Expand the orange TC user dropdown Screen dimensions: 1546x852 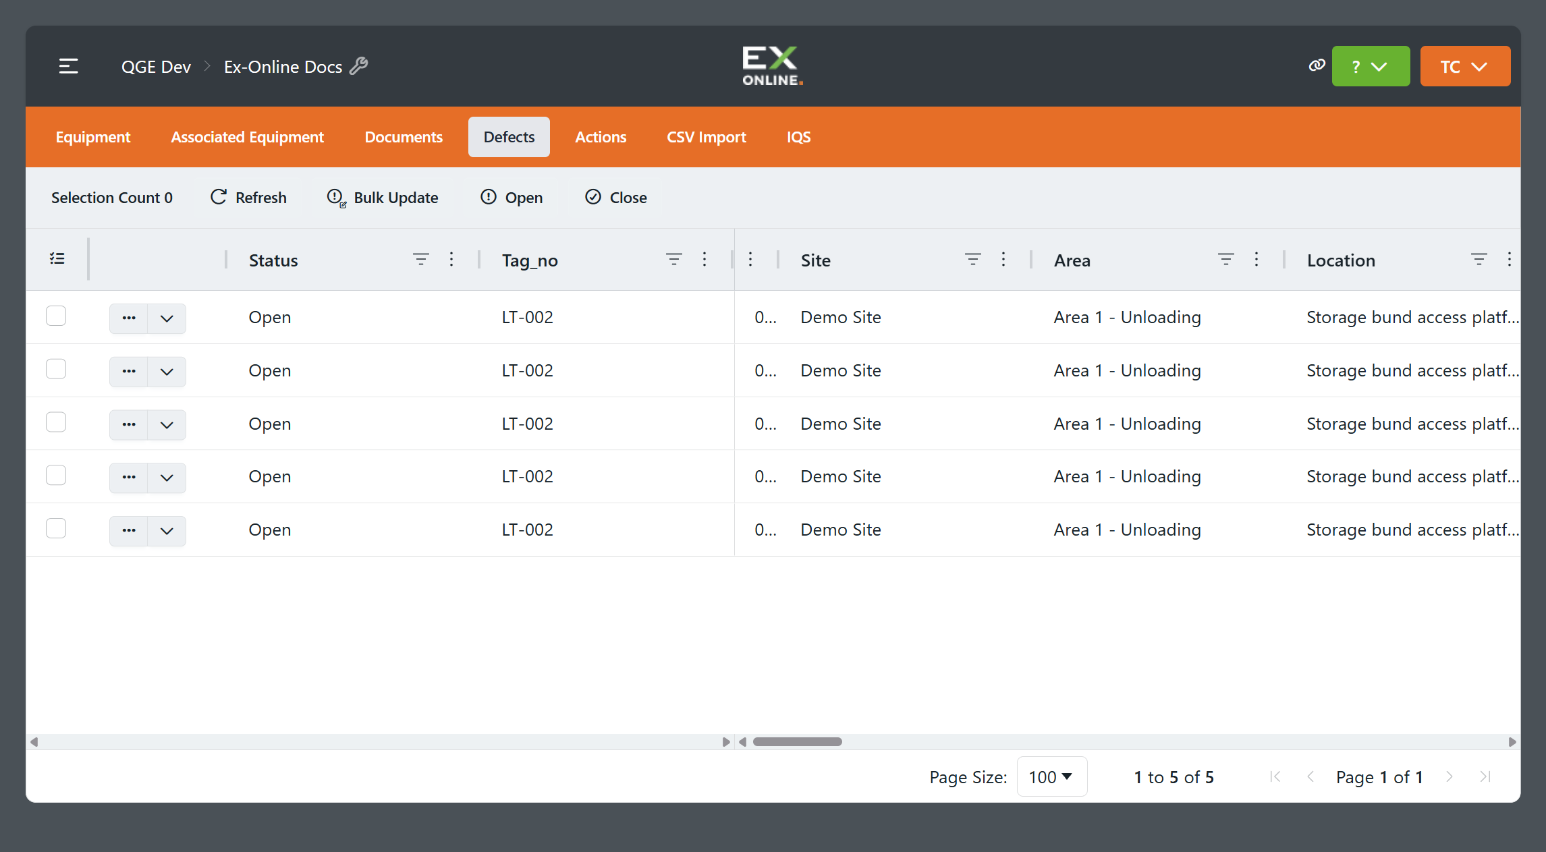tap(1465, 66)
